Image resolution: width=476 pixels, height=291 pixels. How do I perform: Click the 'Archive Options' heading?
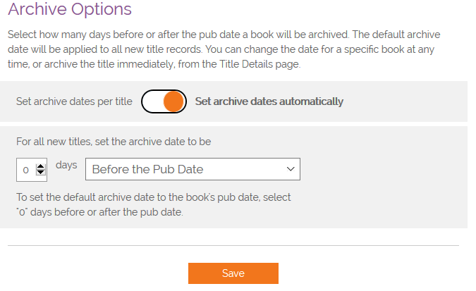coord(70,10)
